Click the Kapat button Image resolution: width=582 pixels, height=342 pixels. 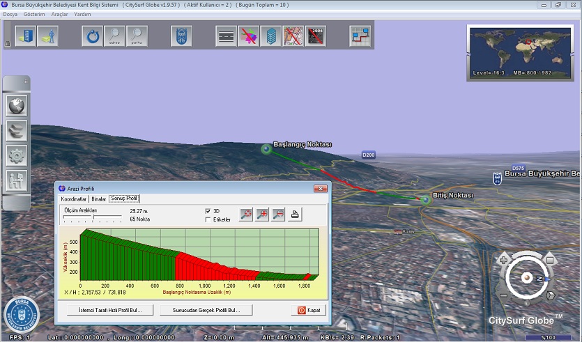309,310
